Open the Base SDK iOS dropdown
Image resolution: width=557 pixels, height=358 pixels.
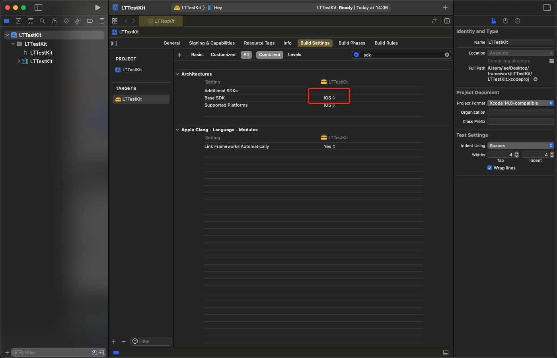(x=329, y=98)
